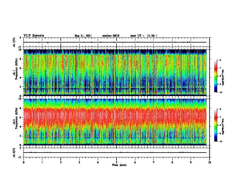Select the date text "Sep. 21, 2021"
The image size is (236, 182).
pos(83,36)
